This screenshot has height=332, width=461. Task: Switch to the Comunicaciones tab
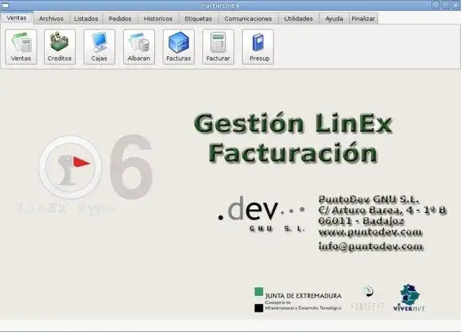click(x=248, y=19)
